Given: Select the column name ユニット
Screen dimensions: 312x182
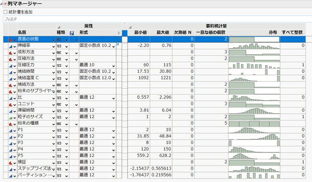Looking at the screenshot, I should pyautogui.click(x=26, y=104).
